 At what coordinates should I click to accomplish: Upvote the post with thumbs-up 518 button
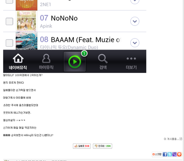(x=82, y=146)
